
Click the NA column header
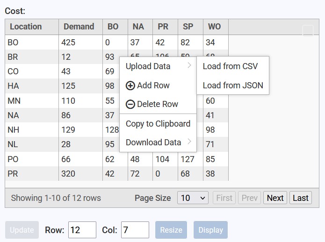pyautogui.click(x=140, y=27)
